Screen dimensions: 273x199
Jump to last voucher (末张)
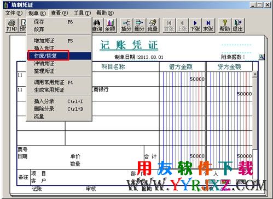coord(208,25)
